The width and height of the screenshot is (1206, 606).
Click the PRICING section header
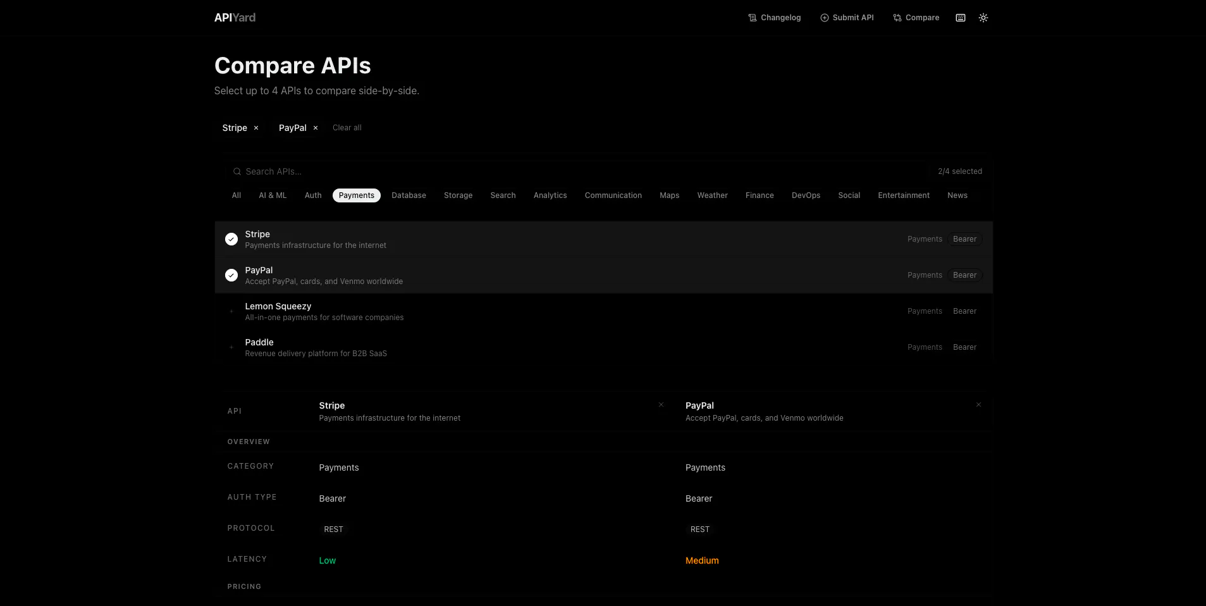(244, 586)
